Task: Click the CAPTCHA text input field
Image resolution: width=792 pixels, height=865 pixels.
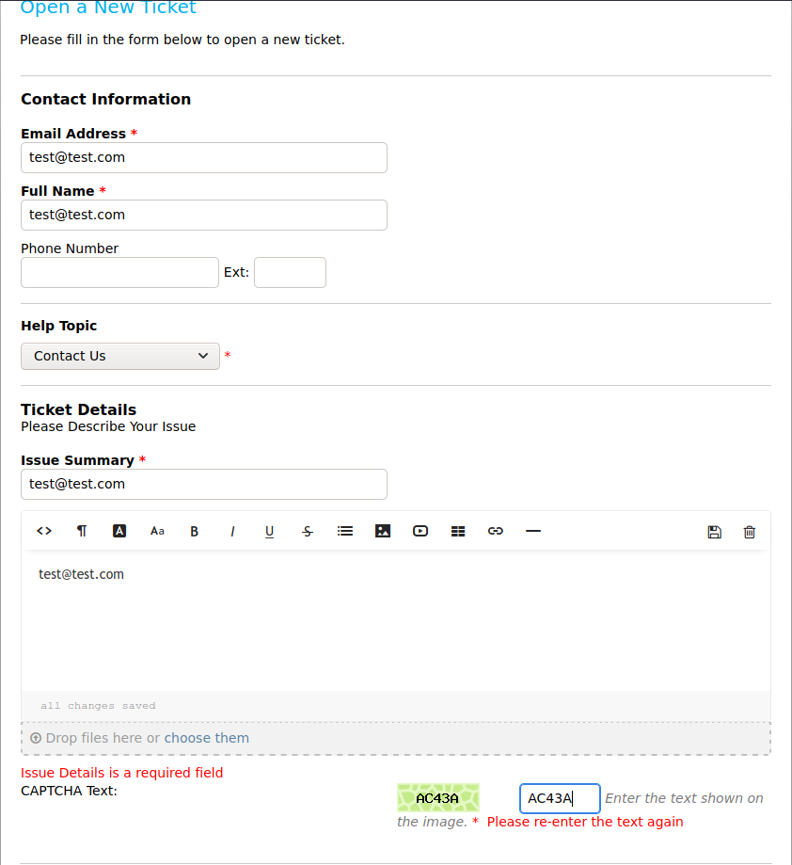Action: click(x=560, y=798)
